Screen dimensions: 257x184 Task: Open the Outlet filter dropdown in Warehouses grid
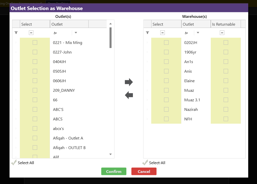click(198, 33)
